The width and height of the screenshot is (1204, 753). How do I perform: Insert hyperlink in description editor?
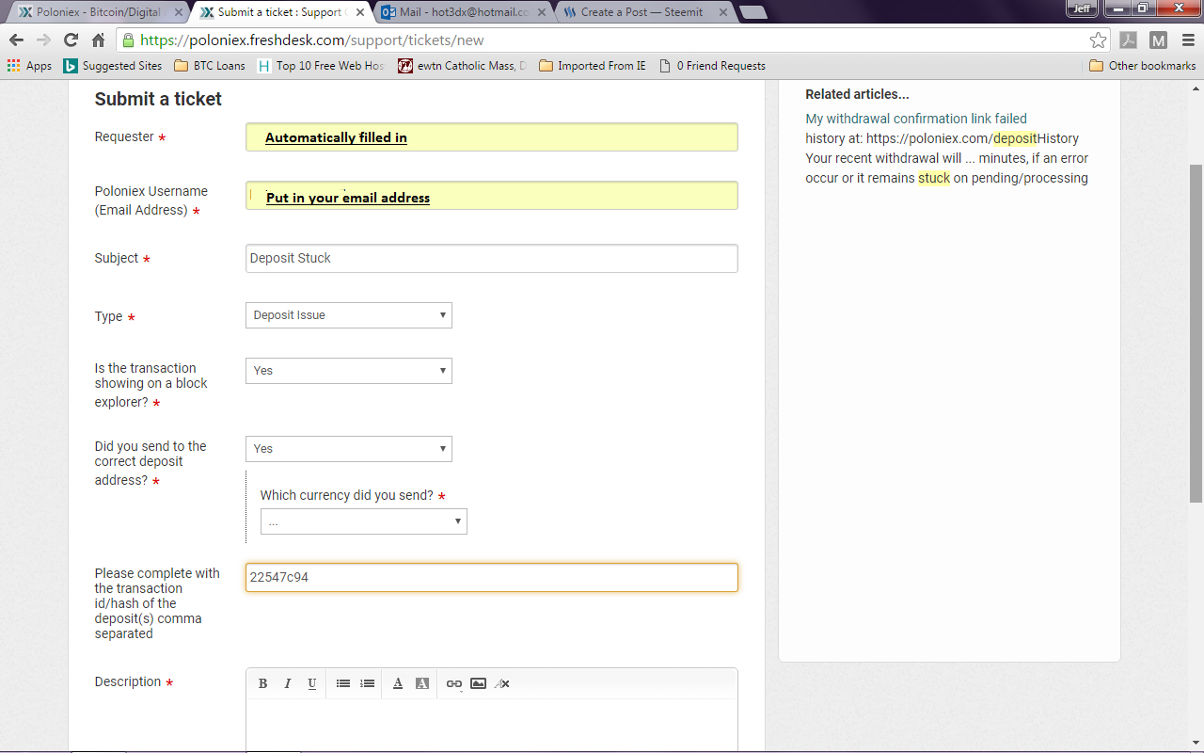[454, 683]
